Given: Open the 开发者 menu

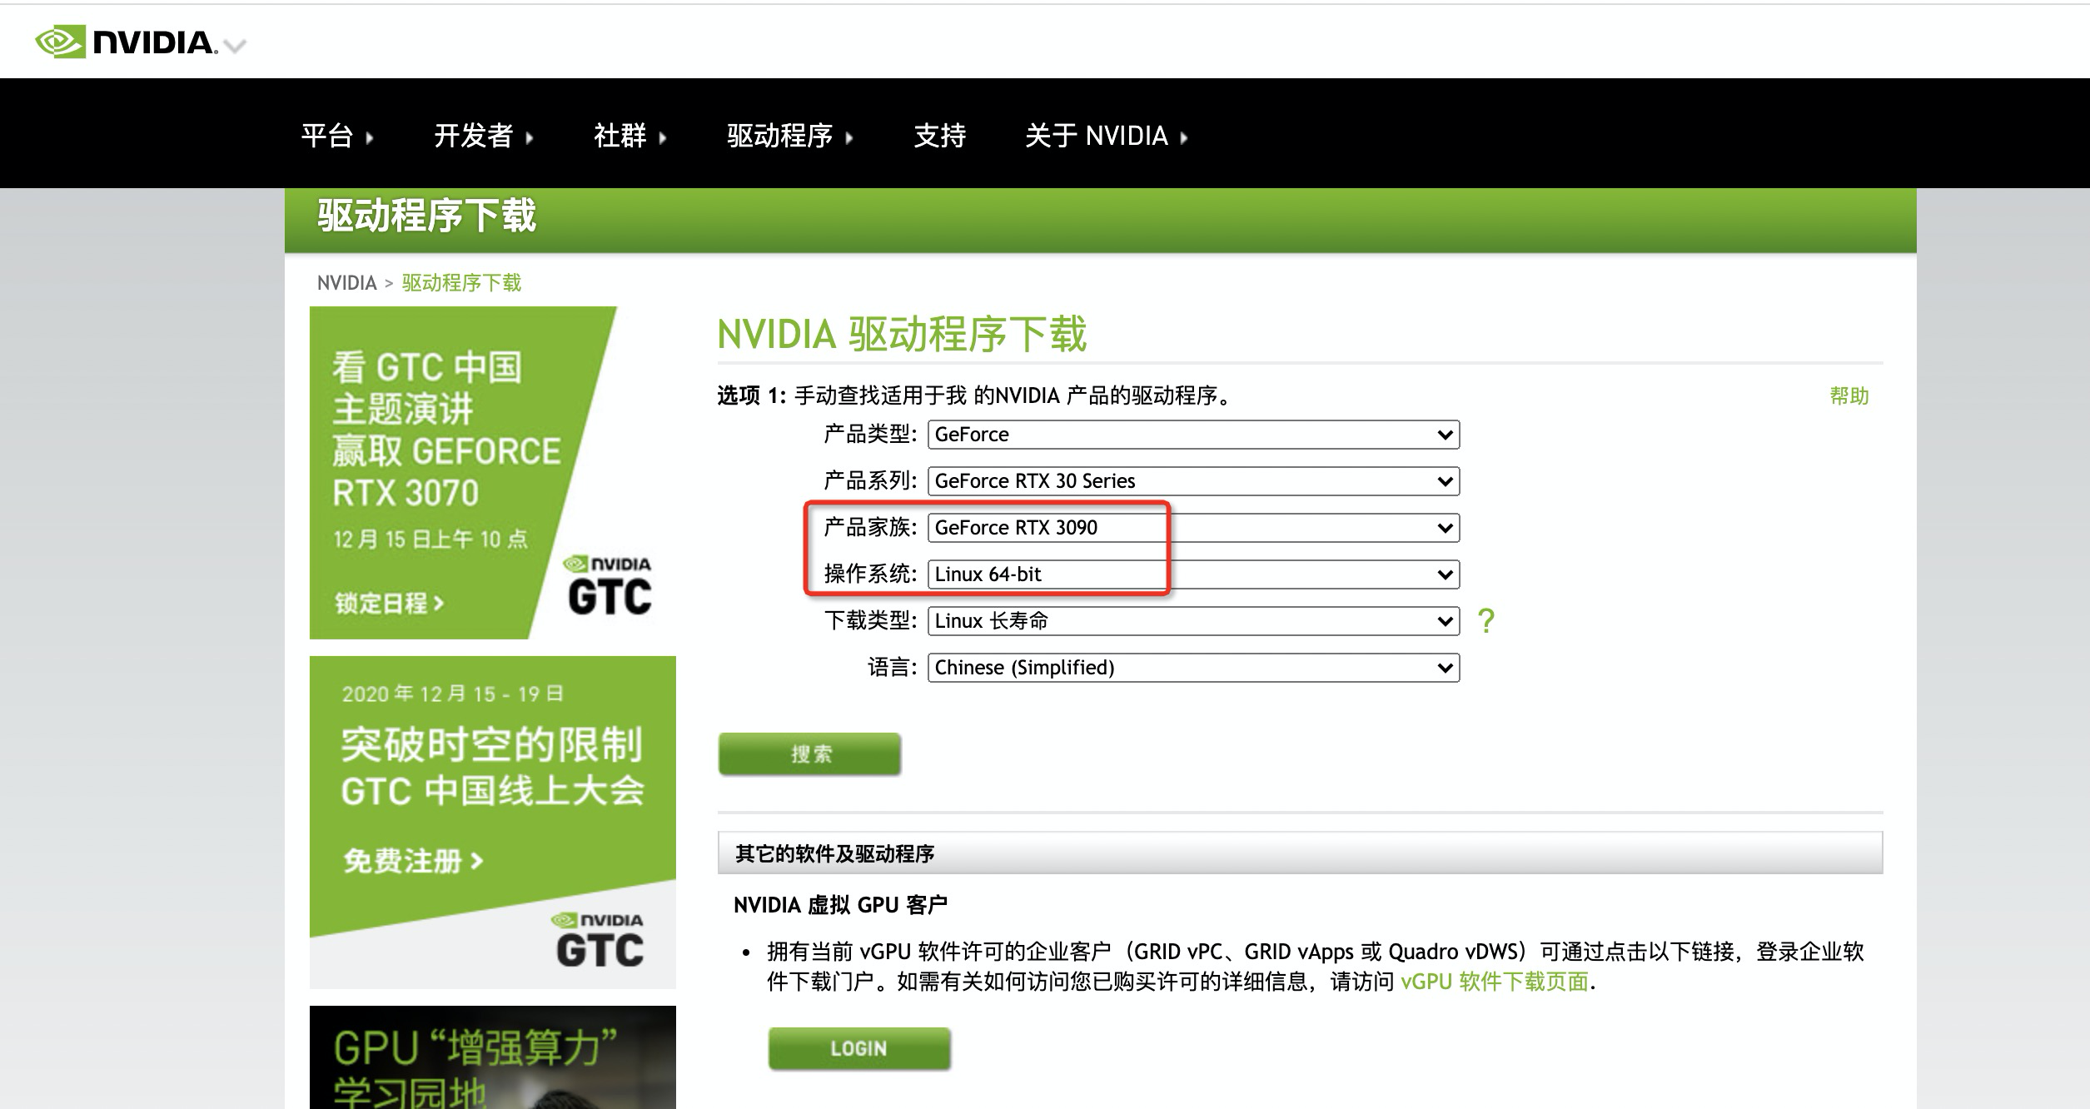Looking at the screenshot, I should coord(483,136).
